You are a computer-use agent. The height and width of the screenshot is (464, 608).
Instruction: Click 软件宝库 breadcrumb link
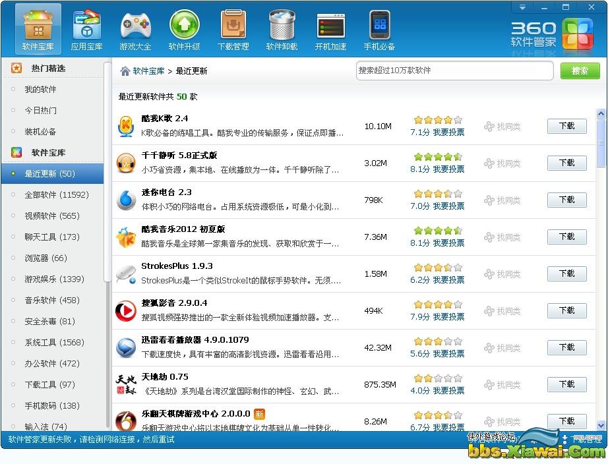(148, 71)
